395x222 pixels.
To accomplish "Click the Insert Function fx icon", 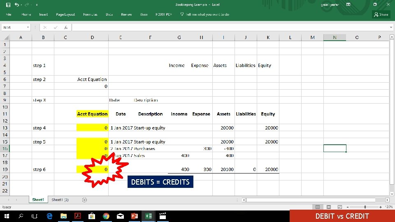I will (66, 28).
